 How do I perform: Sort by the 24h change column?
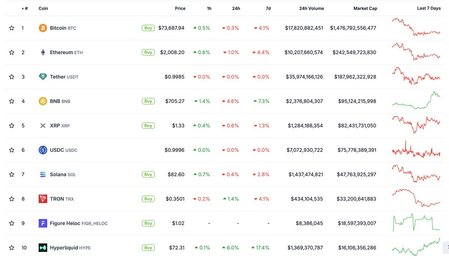pos(236,8)
